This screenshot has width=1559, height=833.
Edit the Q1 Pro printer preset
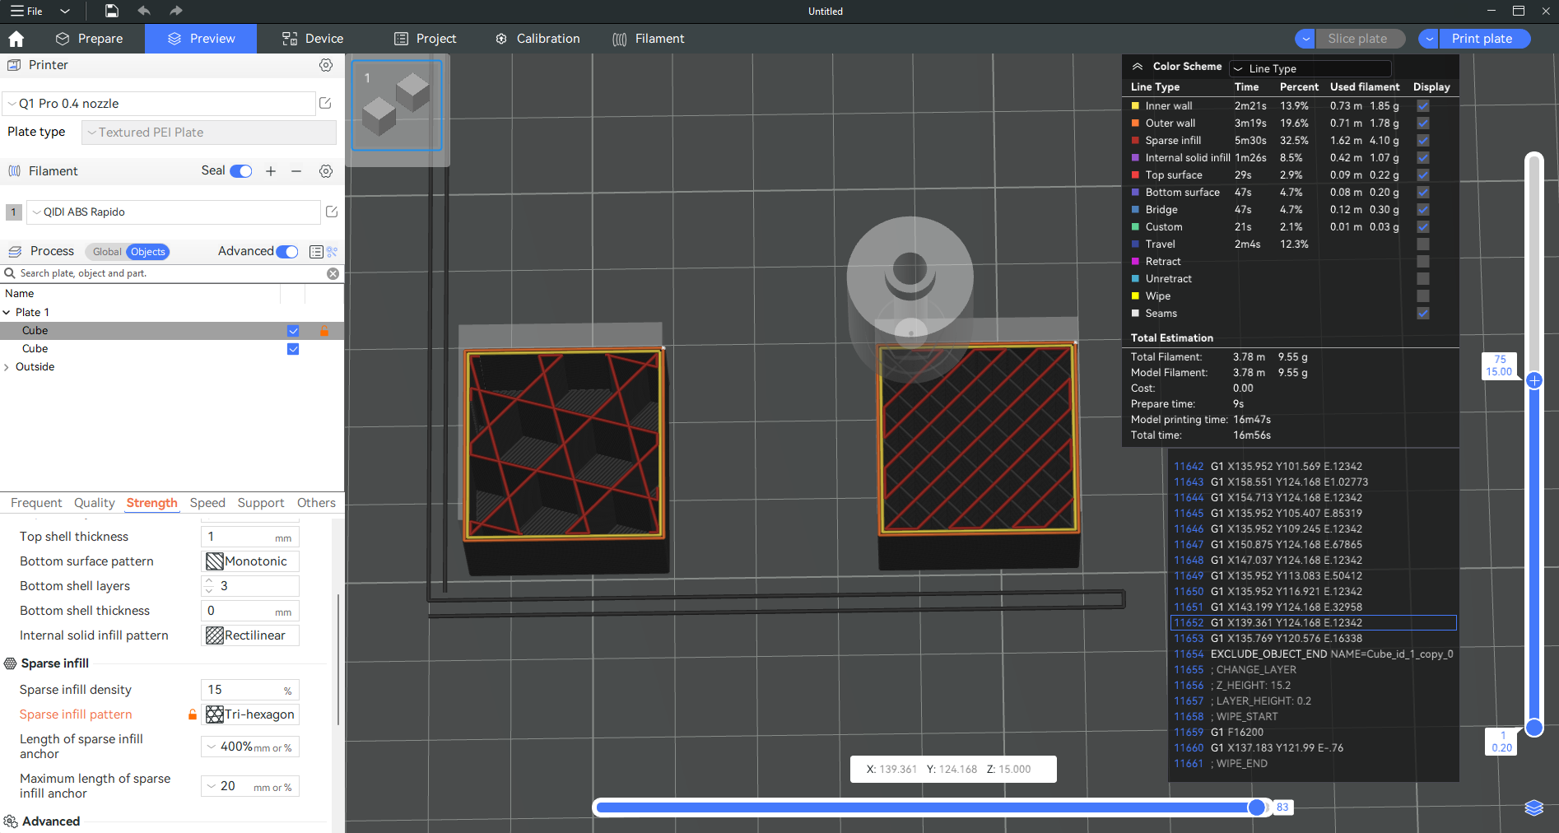point(325,103)
